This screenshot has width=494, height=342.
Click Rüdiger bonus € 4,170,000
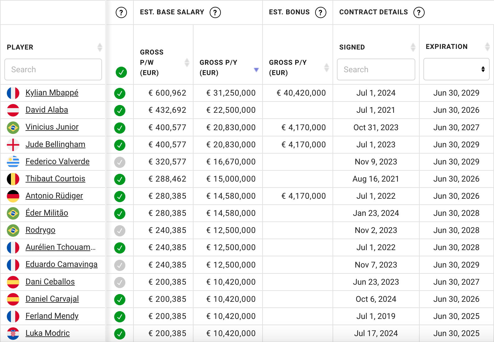pyautogui.click(x=304, y=196)
